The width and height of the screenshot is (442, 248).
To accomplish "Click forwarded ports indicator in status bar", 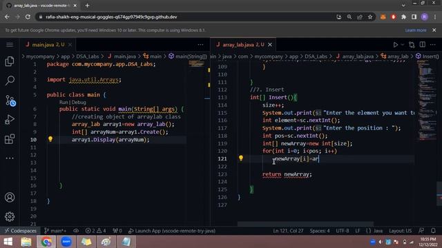I will (117, 231).
